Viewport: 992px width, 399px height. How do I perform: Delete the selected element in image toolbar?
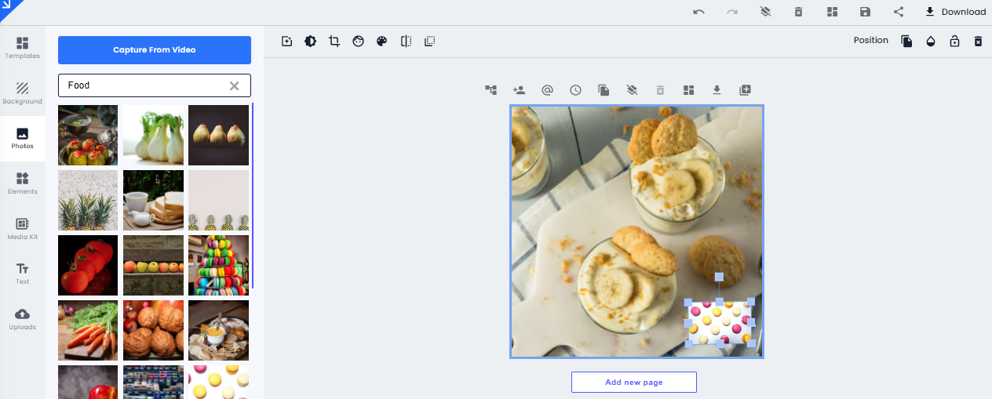point(978,41)
